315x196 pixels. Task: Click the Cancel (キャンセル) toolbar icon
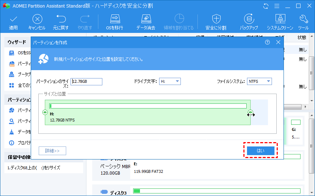point(37,19)
